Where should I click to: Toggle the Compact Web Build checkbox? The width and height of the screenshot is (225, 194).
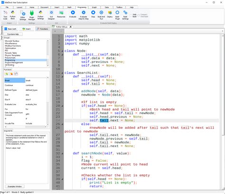[139, 16]
